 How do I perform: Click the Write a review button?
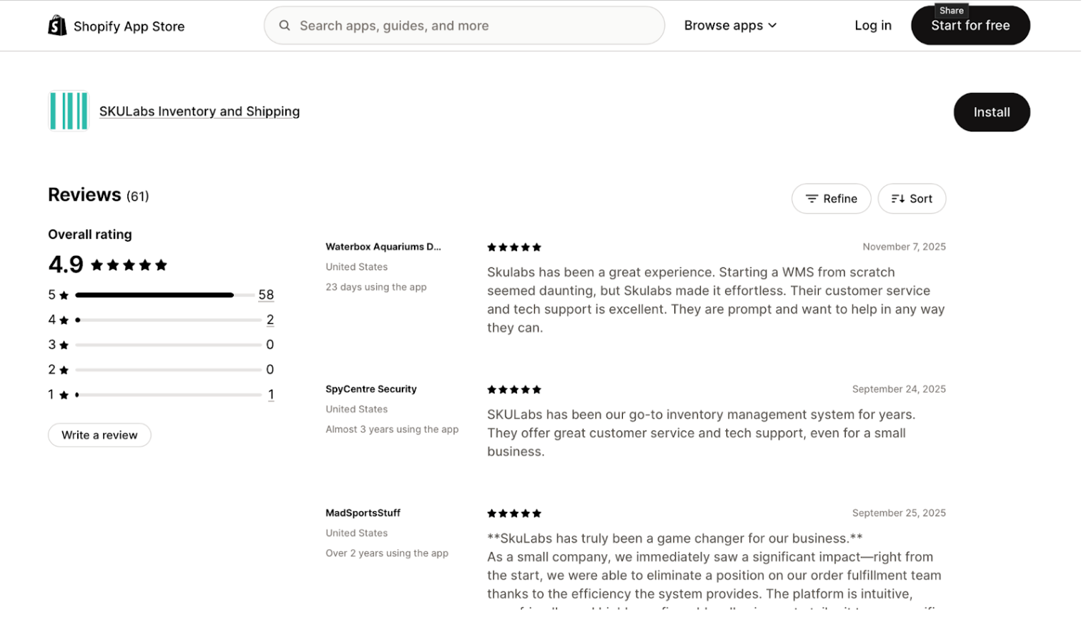99,435
